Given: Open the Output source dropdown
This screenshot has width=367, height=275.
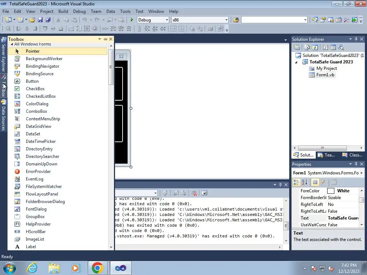Looking at the screenshot, I should [156, 193].
